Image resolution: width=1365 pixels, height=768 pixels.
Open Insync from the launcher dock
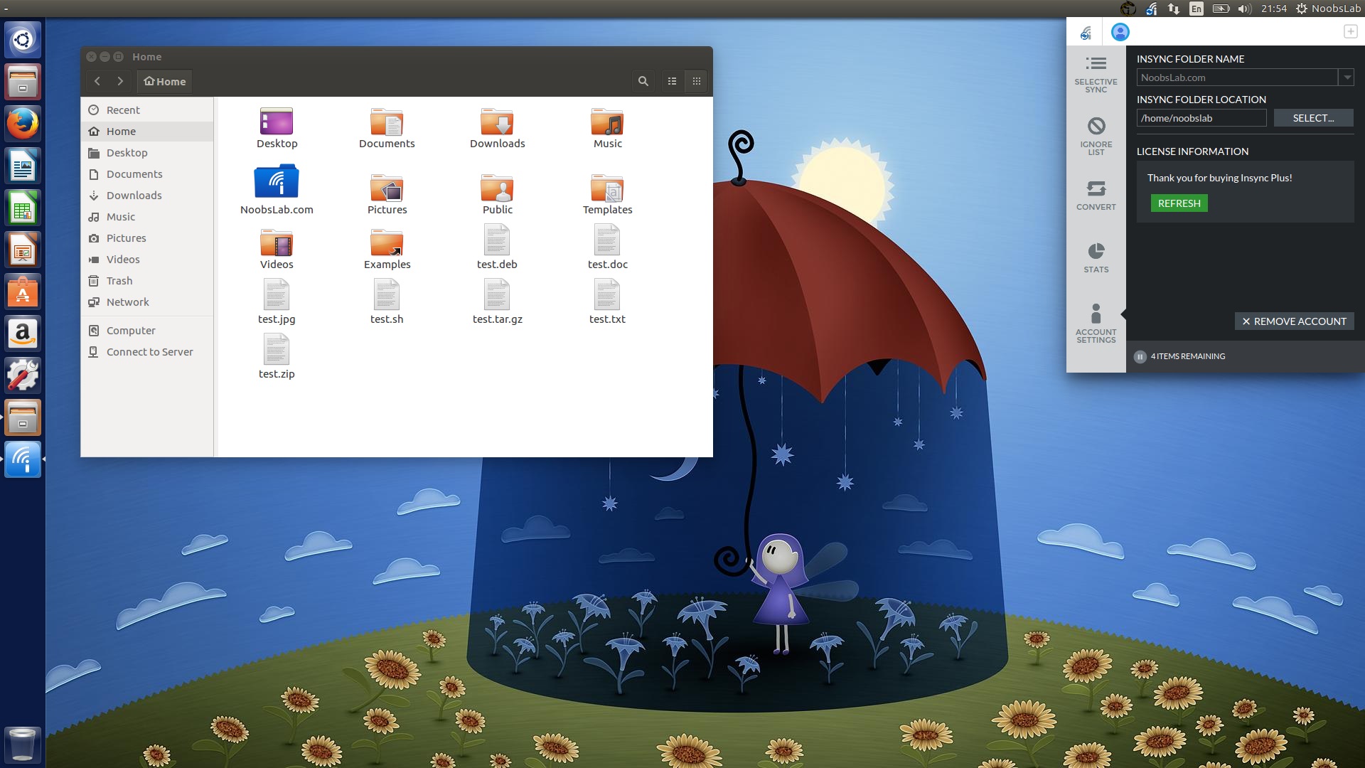click(x=23, y=459)
